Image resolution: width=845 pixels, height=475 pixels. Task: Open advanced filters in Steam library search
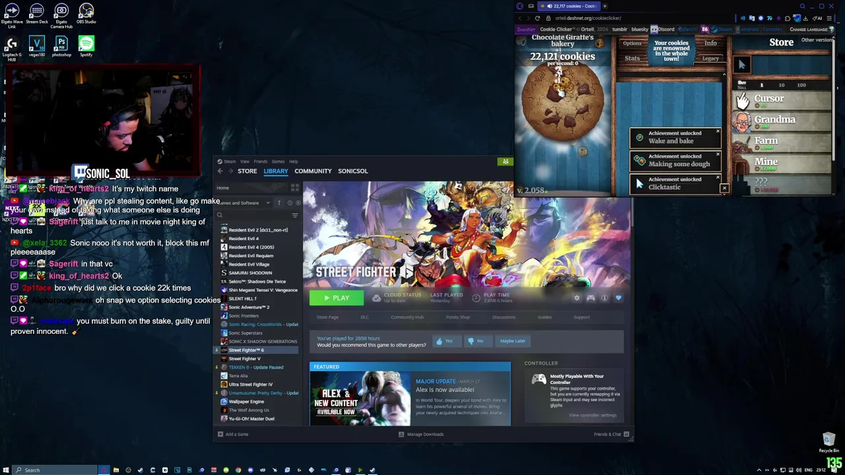coord(294,215)
